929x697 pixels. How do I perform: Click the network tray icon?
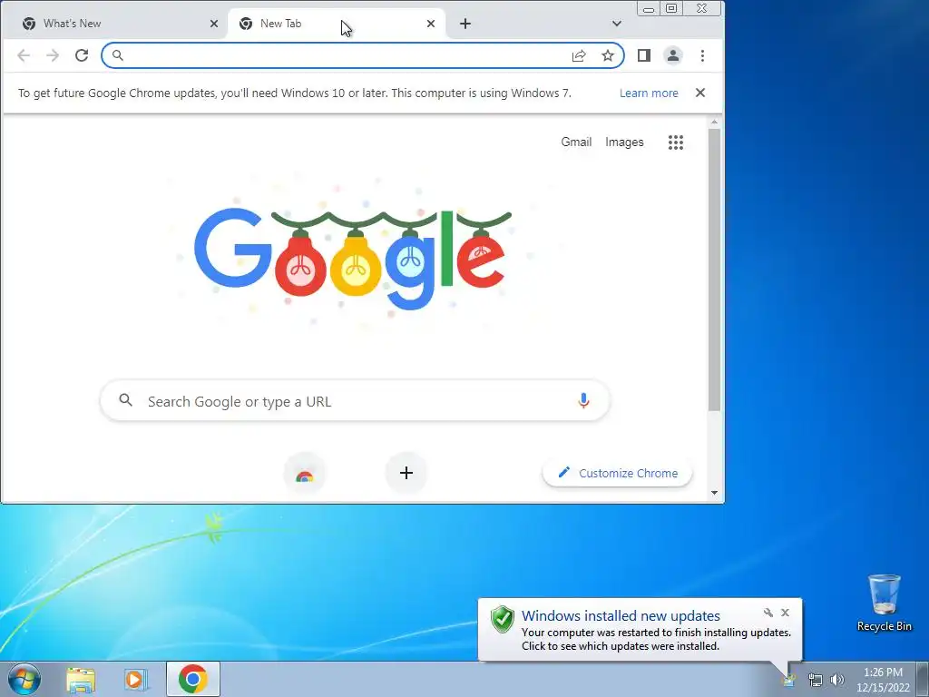click(x=816, y=680)
